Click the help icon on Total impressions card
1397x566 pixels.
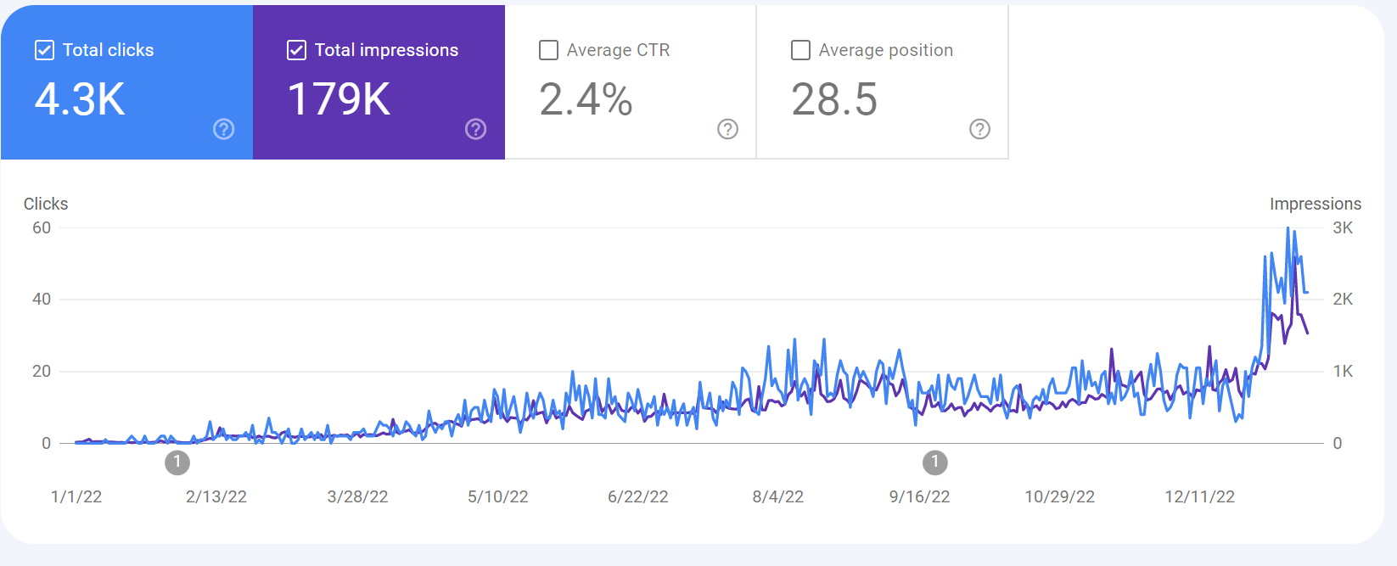pyautogui.click(x=476, y=129)
